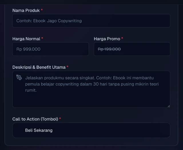Click the red asterisk after Call to Action (Tombol)
The width and height of the screenshot is (183, 150).
tap(60, 119)
